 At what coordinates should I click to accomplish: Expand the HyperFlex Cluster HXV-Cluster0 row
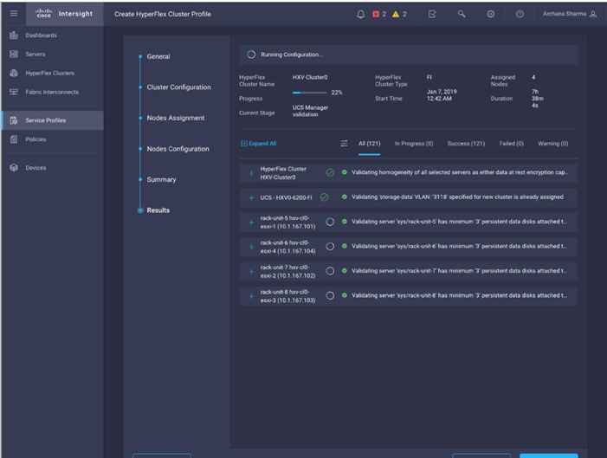(252, 172)
